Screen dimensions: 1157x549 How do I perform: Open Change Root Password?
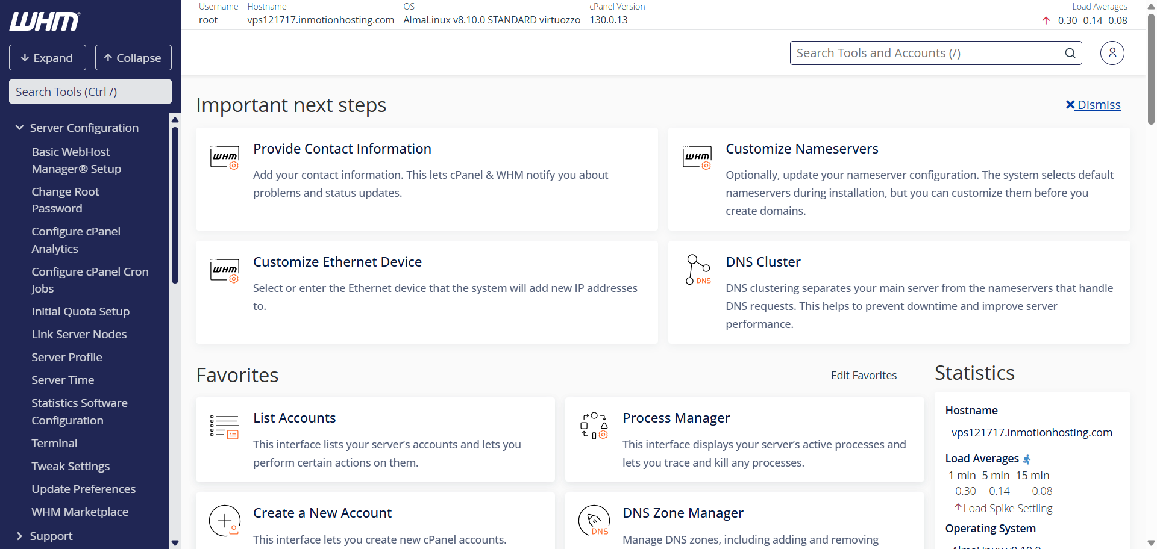click(65, 200)
